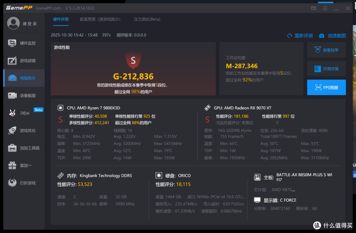The image size is (356, 233).
Task: Click the single-core score 40,508
Action: pos(101,116)
